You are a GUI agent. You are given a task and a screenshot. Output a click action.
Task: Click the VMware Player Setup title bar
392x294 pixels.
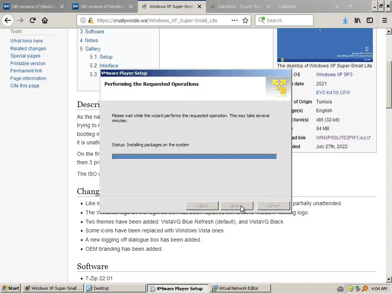point(196,73)
